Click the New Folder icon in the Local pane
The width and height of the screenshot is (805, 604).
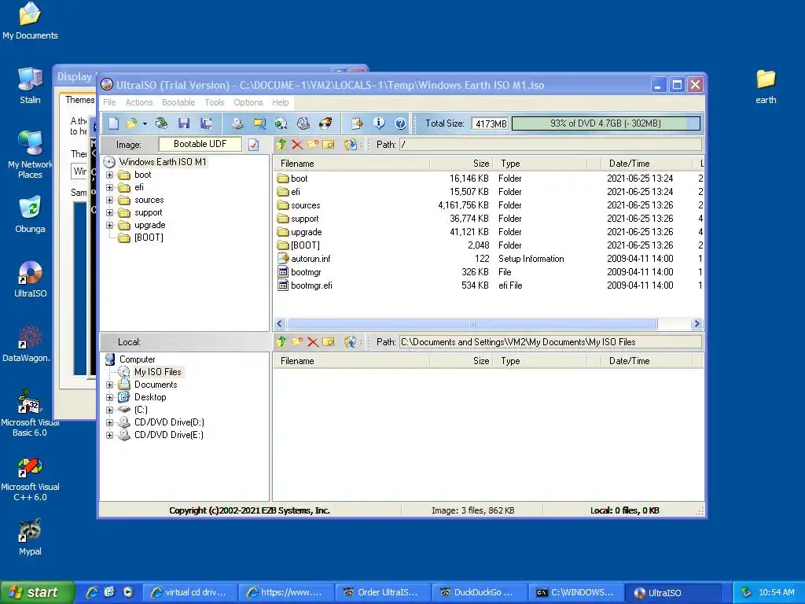(296, 341)
